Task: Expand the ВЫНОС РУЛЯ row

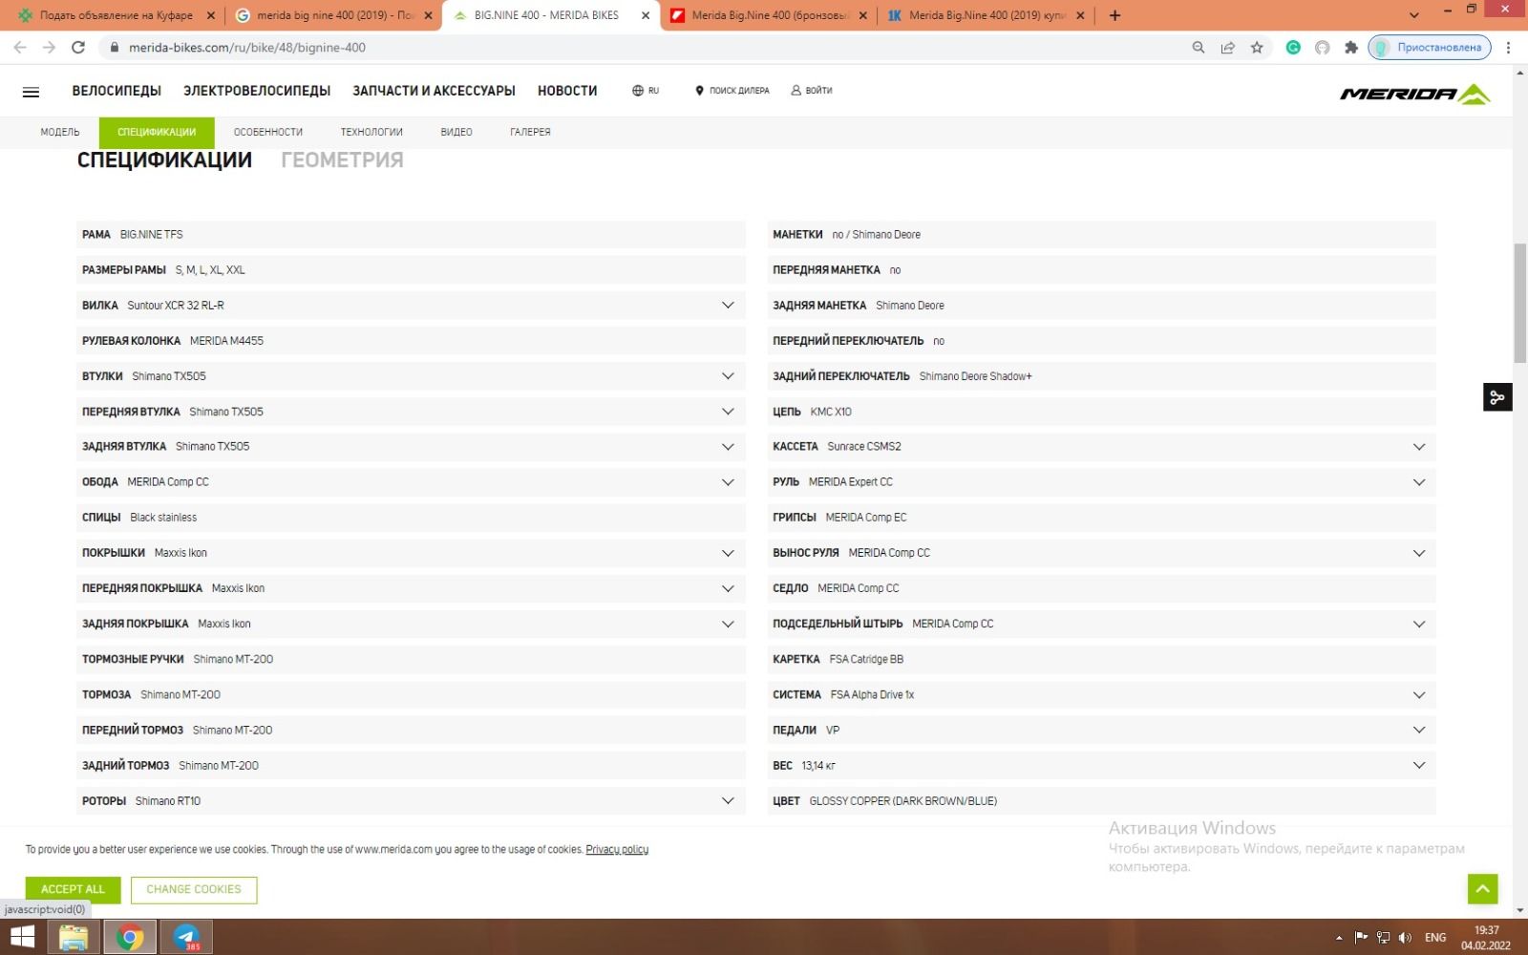Action: point(1101,553)
